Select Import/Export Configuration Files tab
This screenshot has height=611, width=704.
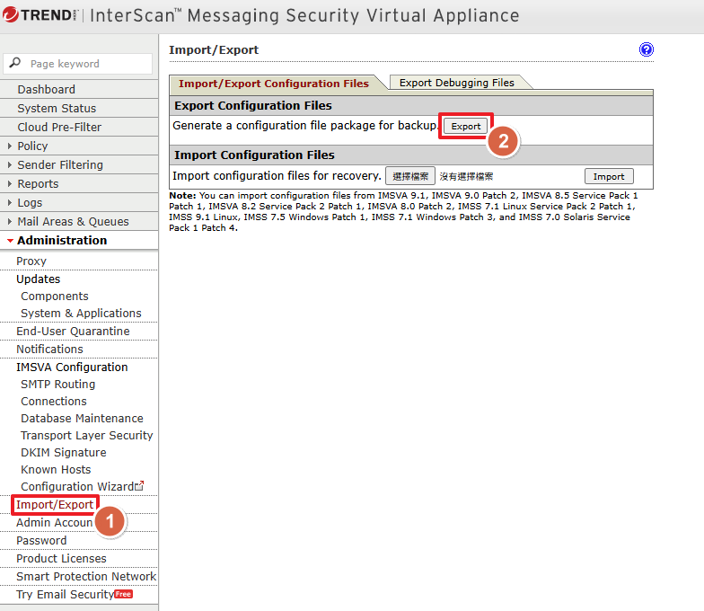(274, 84)
